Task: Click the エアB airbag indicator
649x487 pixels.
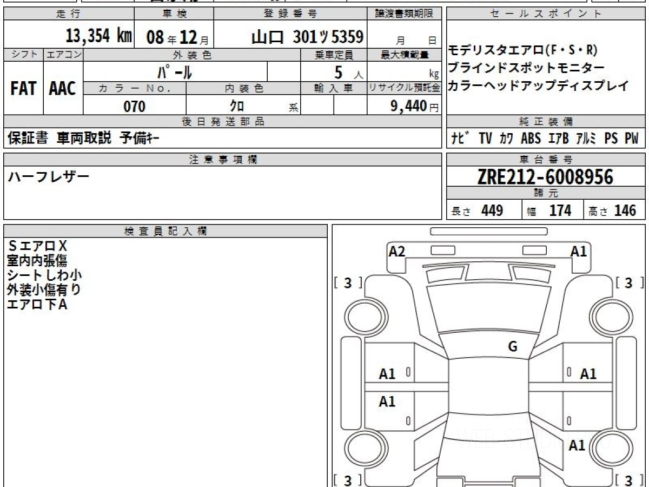Action: (x=558, y=139)
